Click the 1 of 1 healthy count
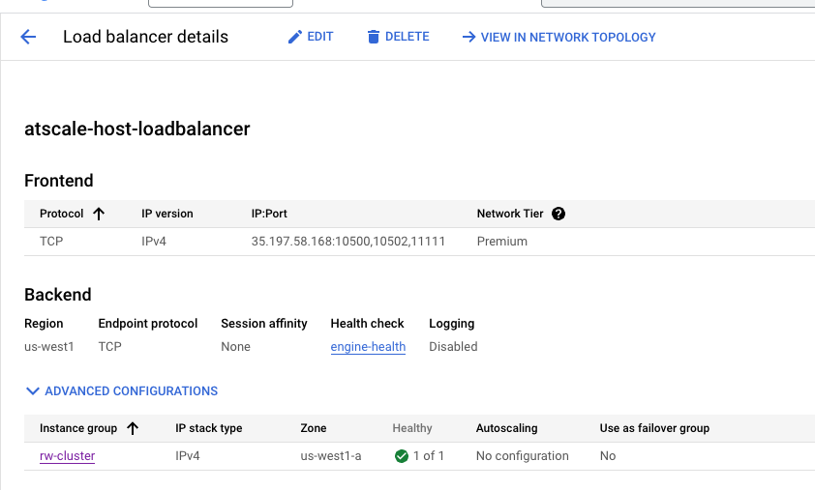Image resolution: width=815 pixels, height=490 pixels. [x=429, y=456]
